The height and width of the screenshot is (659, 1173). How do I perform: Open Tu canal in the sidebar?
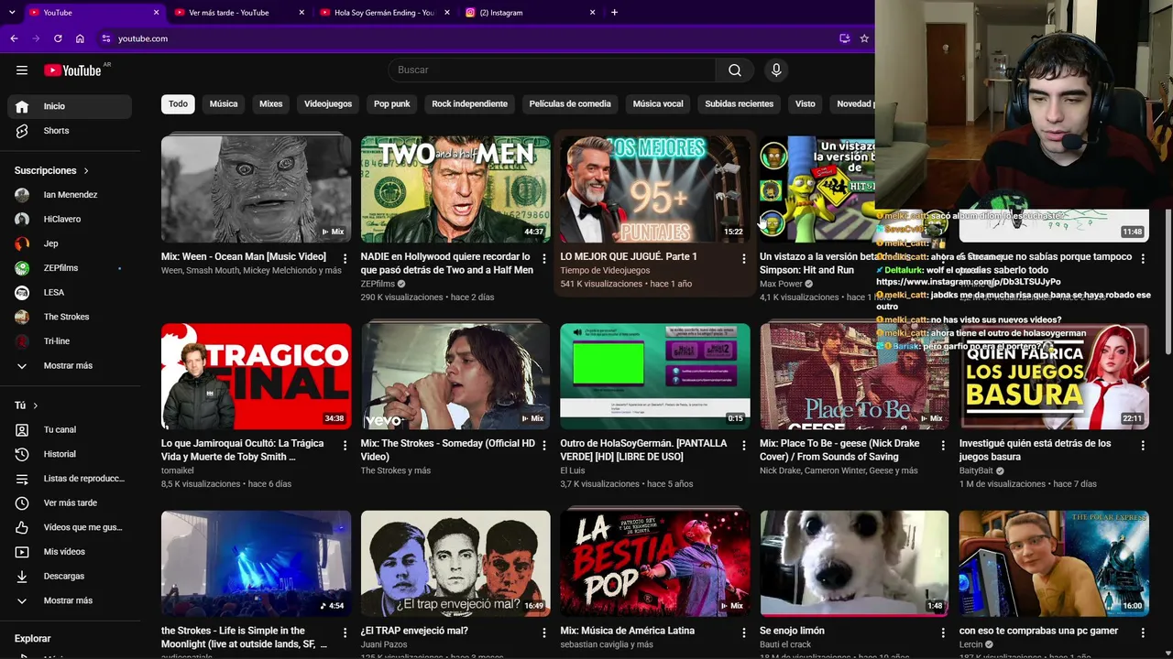[x=70, y=430]
